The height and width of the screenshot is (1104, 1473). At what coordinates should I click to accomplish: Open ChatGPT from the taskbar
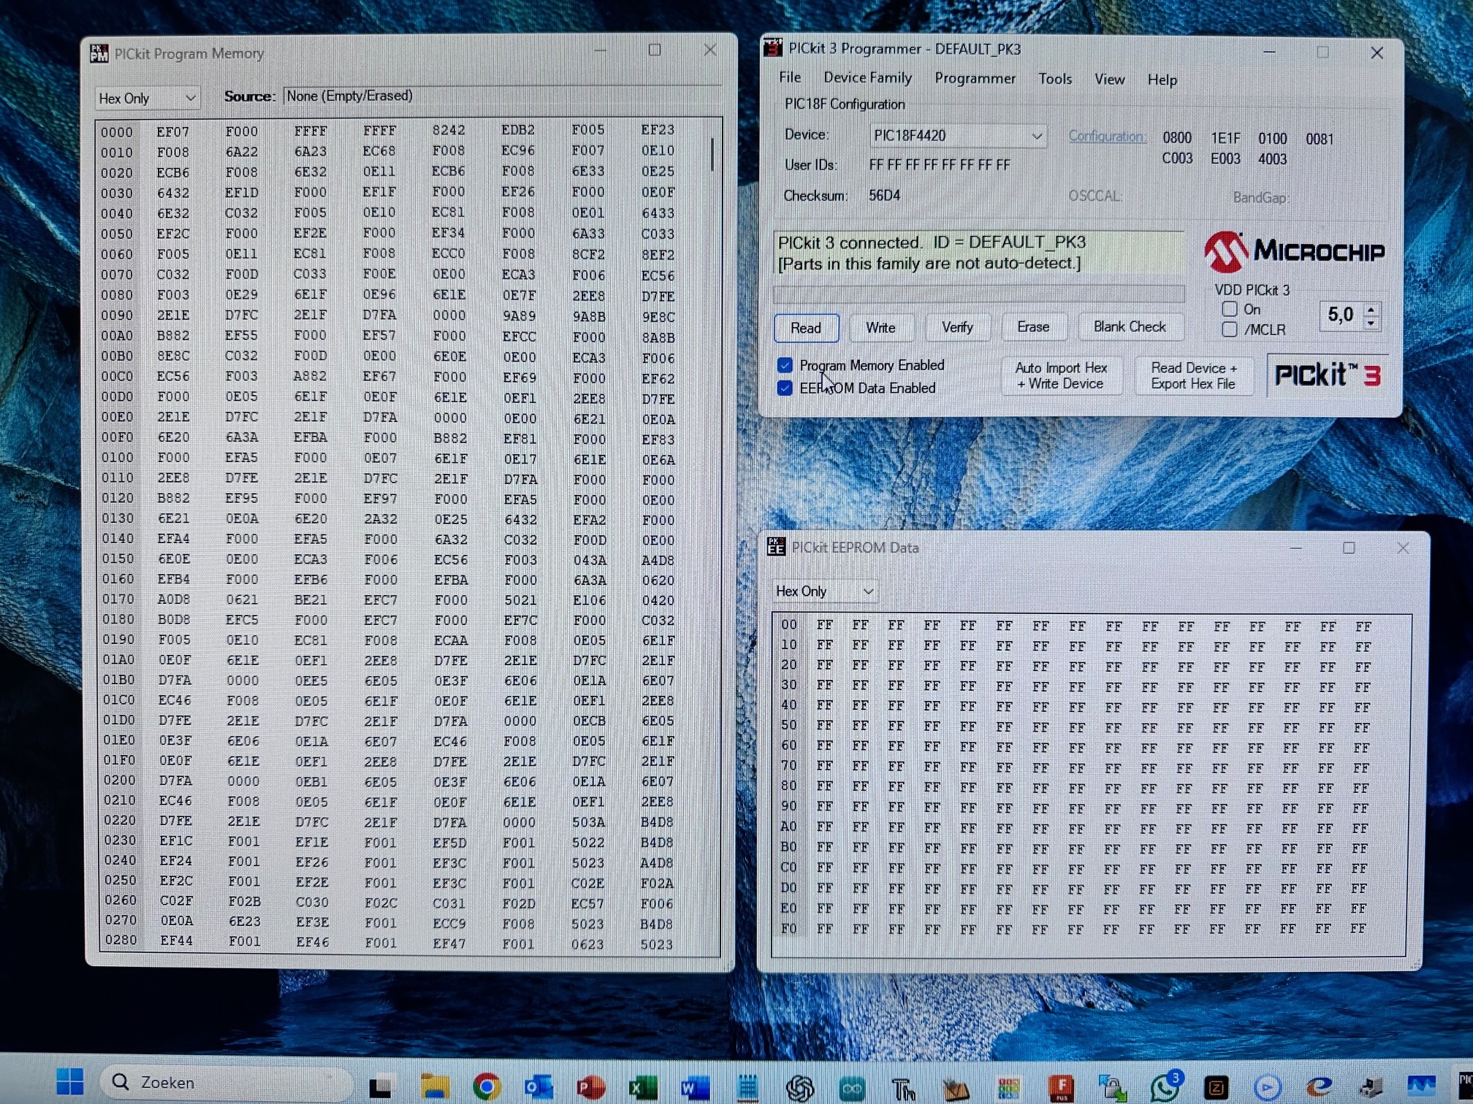click(800, 1088)
